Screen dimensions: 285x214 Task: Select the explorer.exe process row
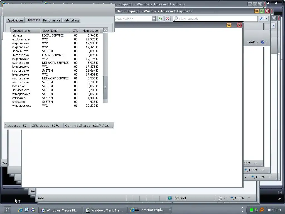[55, 39]
